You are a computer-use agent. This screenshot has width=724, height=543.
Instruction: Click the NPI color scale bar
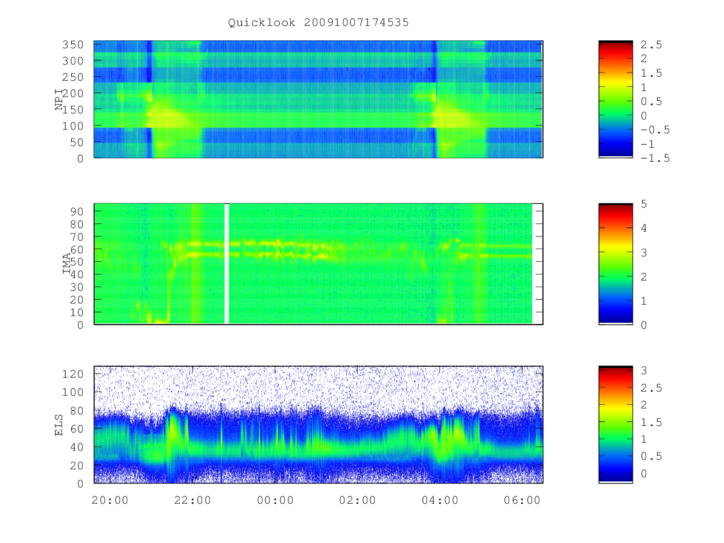click(x=615, y=100)
